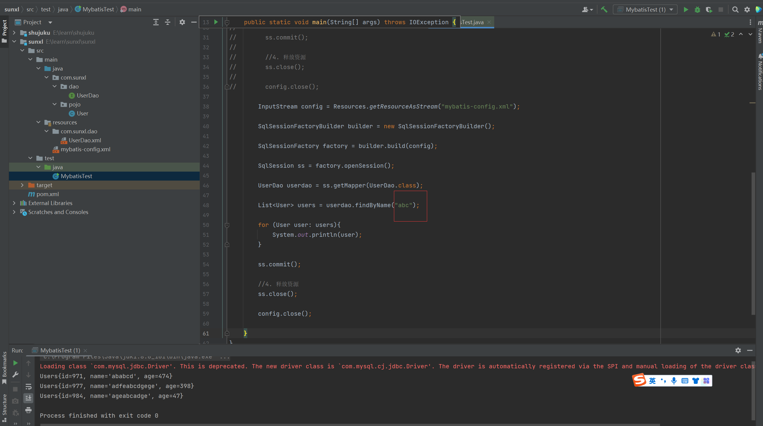The width and height of the screenshot is (763, 426).
Task: Click the print icon in Run console
Action: [x=28, y=410]
